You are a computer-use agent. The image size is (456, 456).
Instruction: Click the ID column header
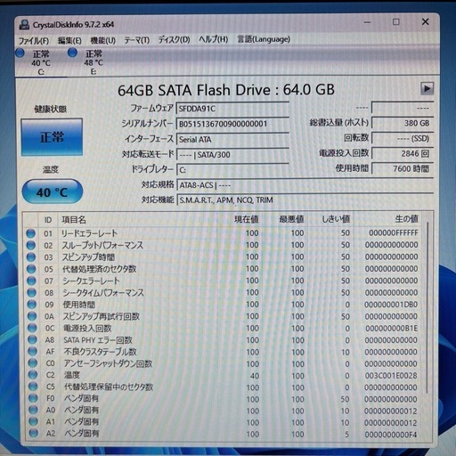pyautogui.click(x=48, y=220)
